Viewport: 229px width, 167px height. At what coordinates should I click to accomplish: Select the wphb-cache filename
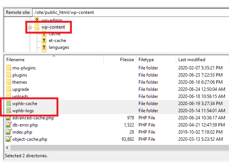pyautogui.click(x=25, y=104)
